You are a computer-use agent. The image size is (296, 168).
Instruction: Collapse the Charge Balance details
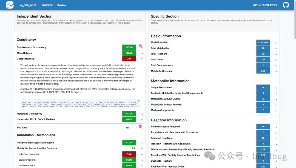pyautogui.click(x=142, y=58)
